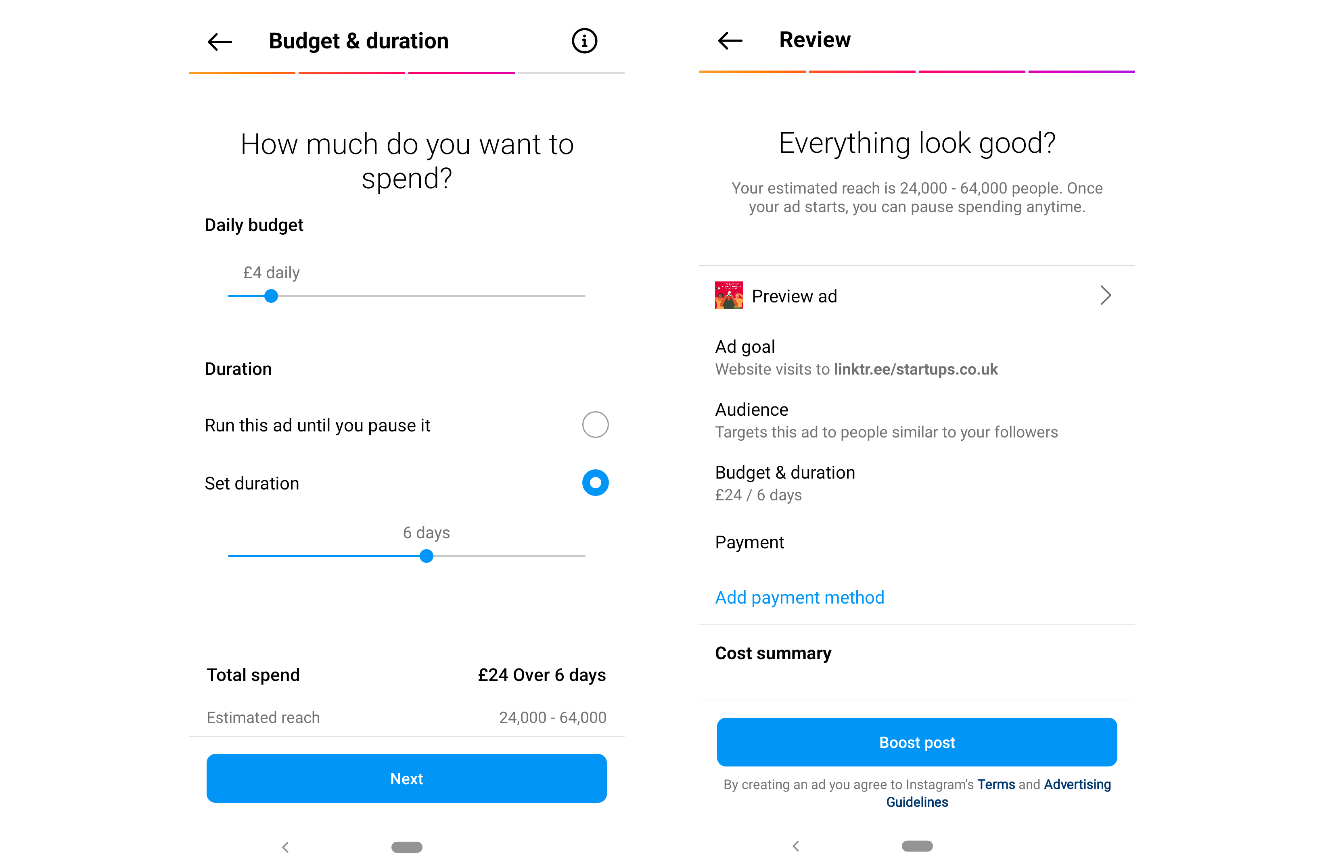Open the Preview ad thumbnail image
Screen dimensions: 1330x858
click(x=728, y=295)
